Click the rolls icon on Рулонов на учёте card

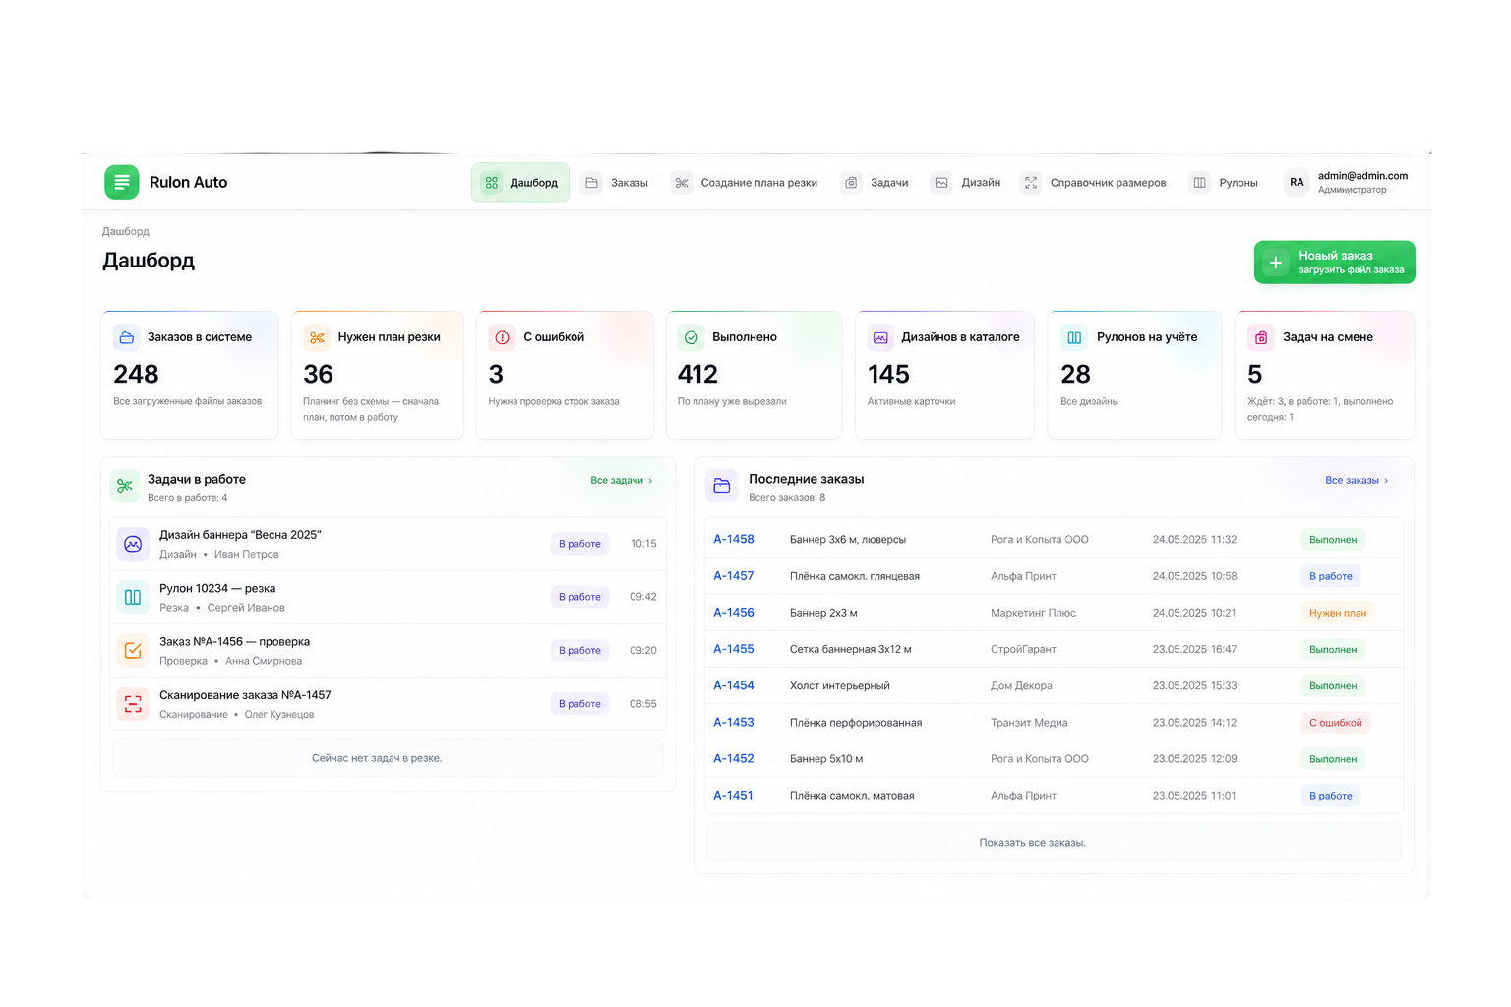[1074, 337]
